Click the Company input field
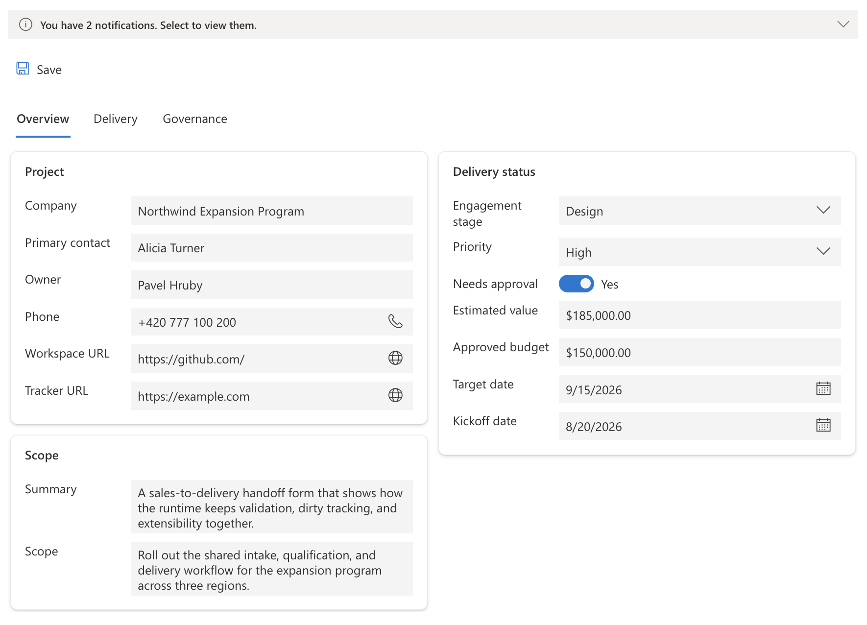Viewport: 867px width, 625px height. coord(272,211)
